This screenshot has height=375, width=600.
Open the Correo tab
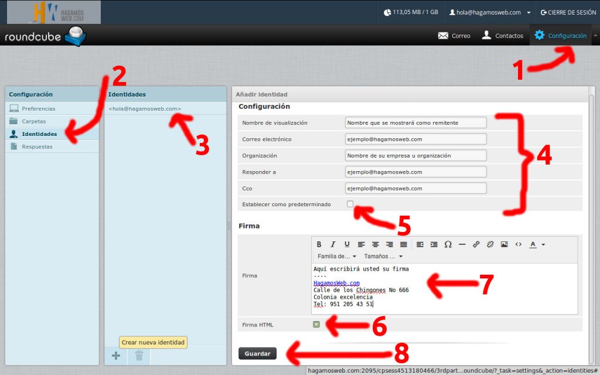click(x=454, y=36)
